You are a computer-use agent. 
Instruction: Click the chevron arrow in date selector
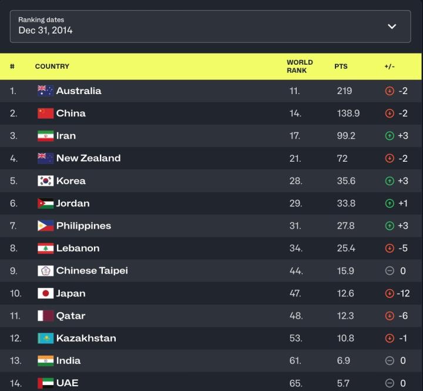click(x=392, y=26)
